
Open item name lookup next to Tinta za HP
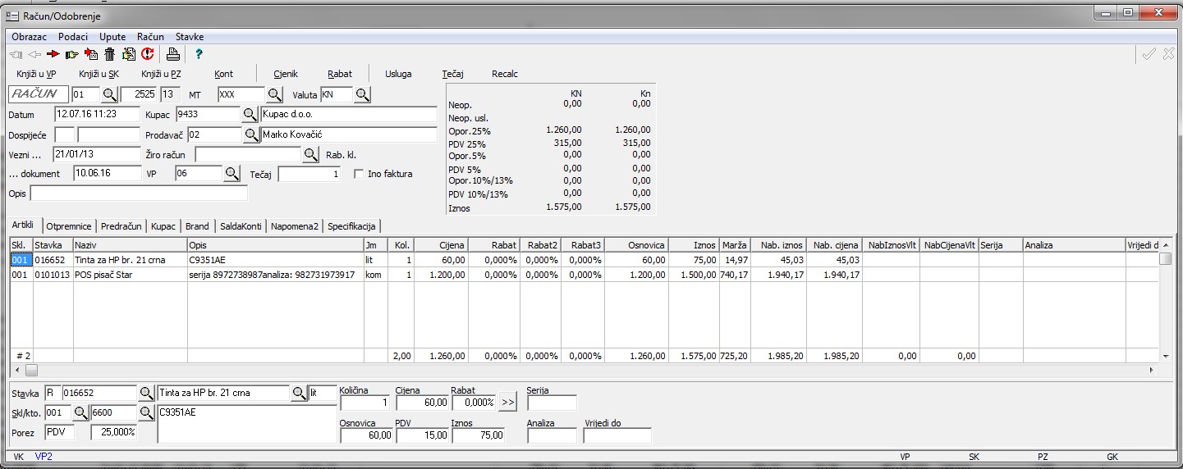pyautogui.click(x=299, y=393)
